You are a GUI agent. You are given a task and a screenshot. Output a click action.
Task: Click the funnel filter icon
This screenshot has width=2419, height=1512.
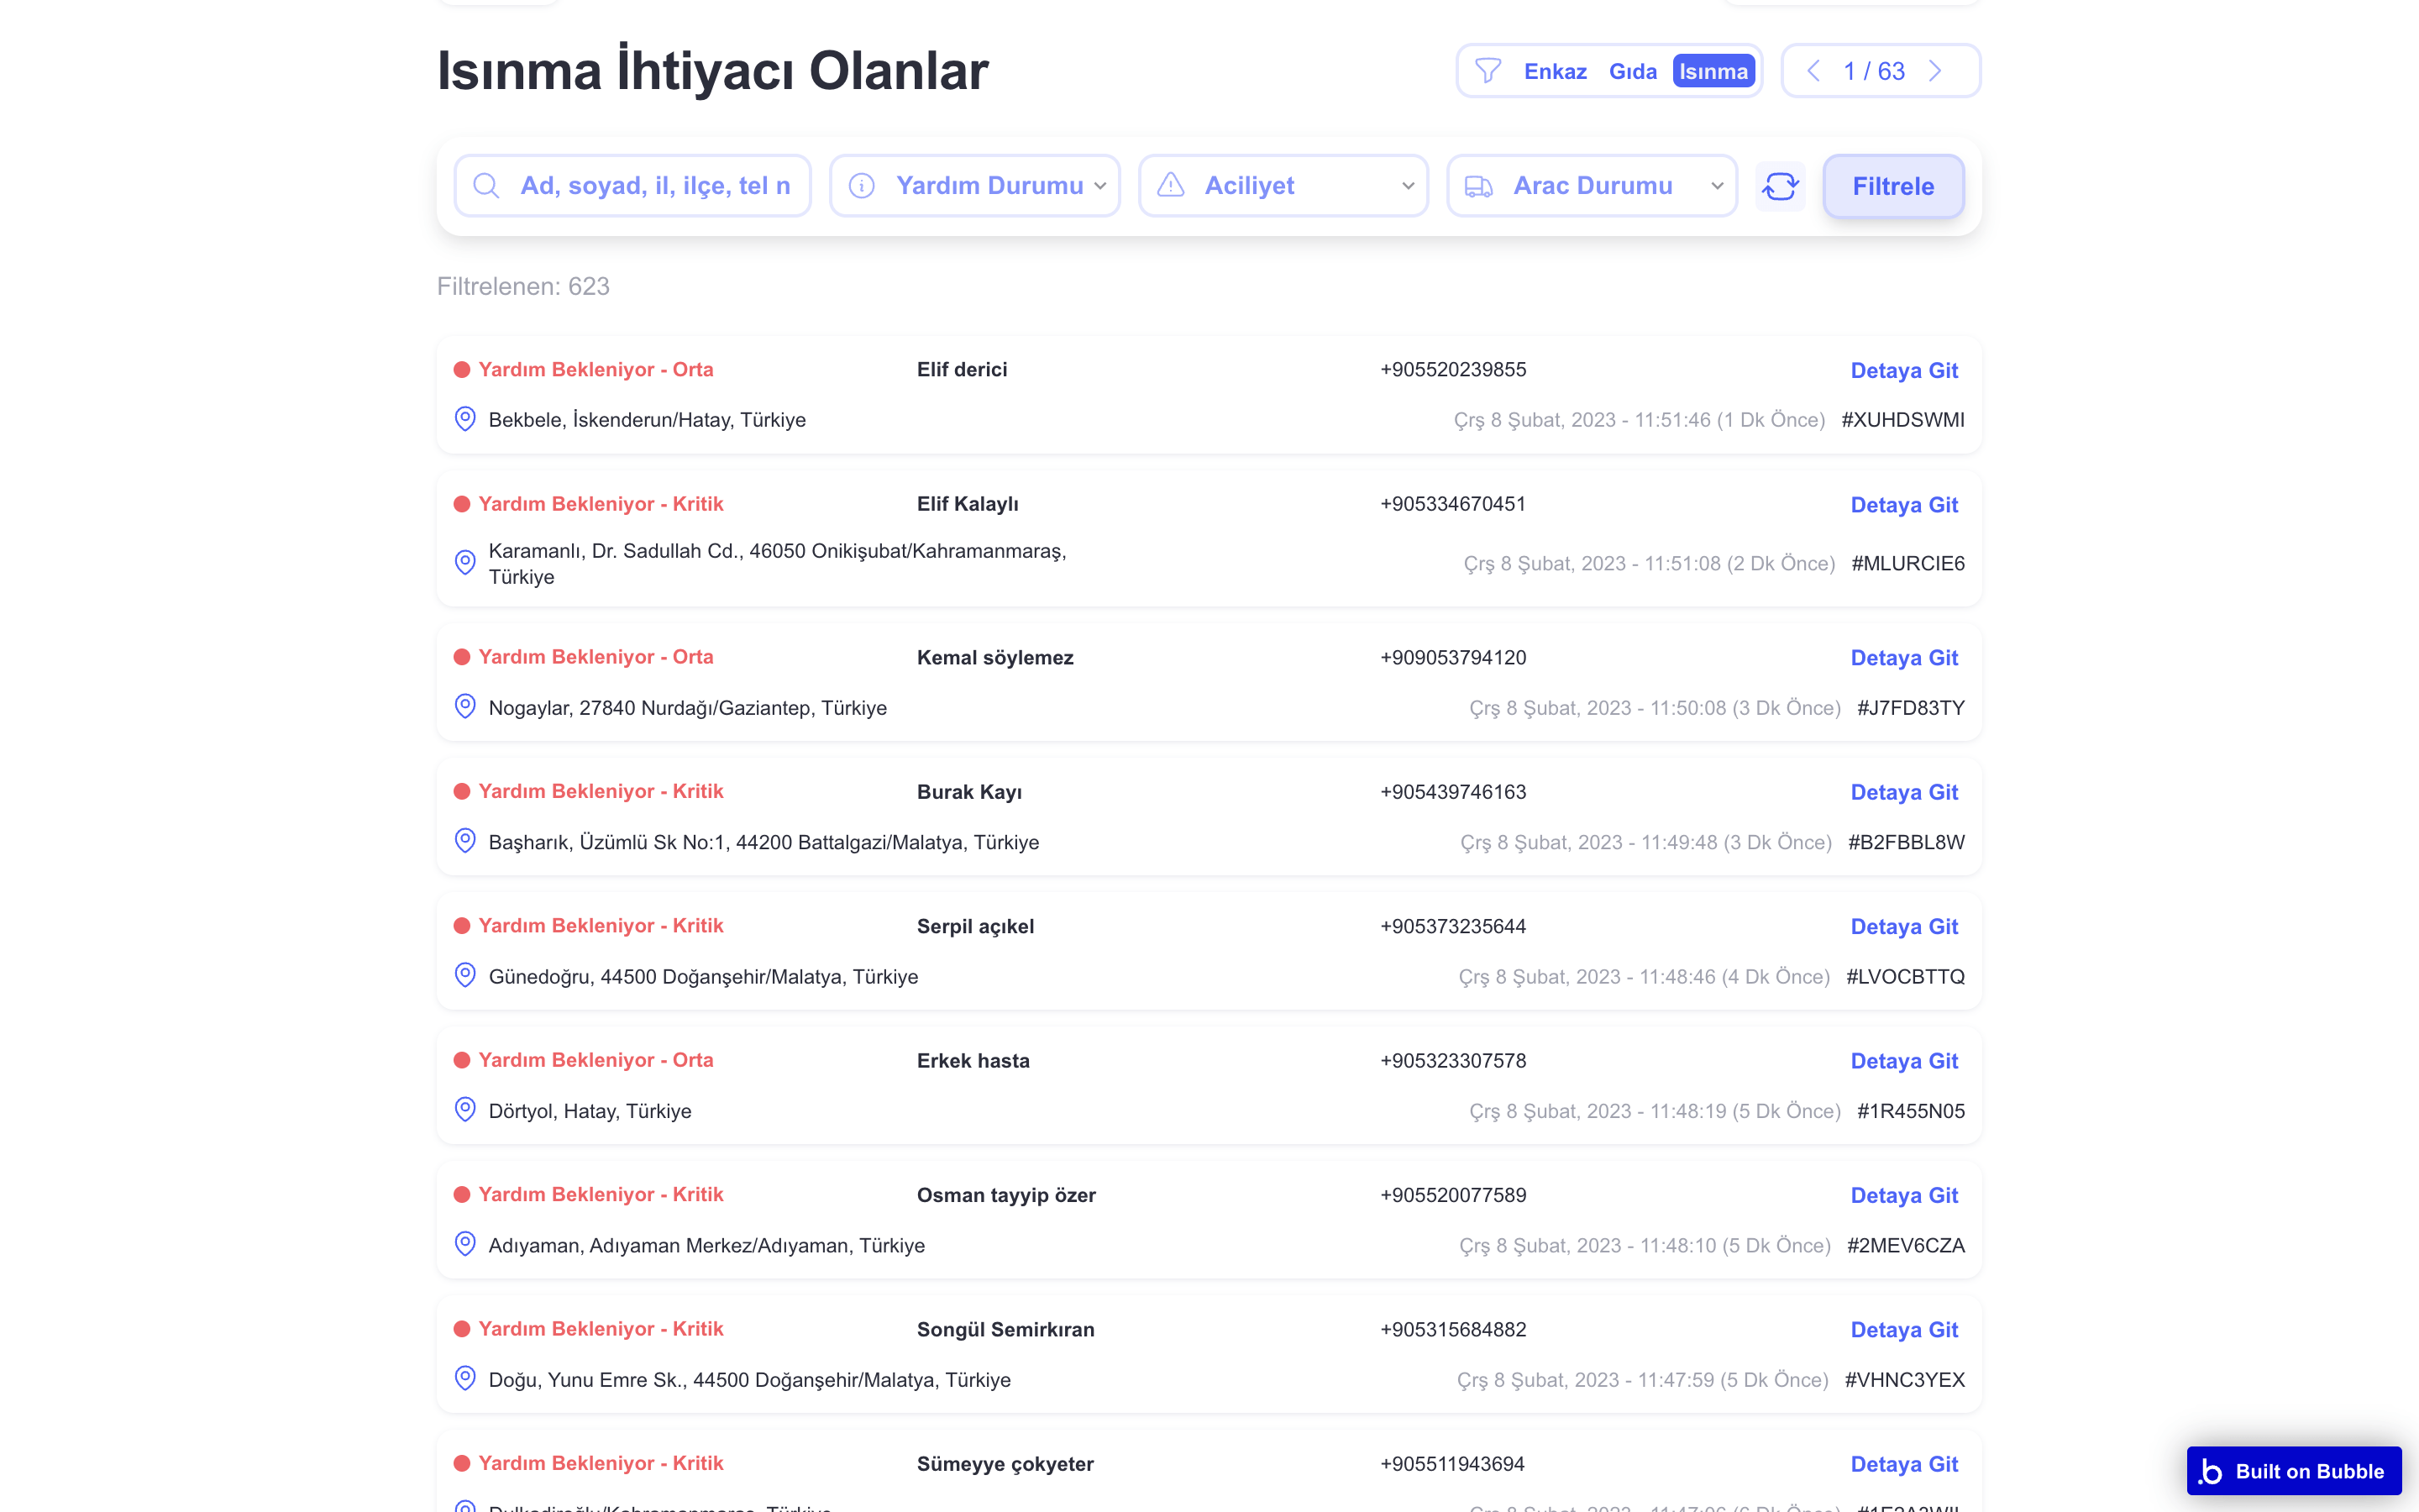[1488, 71]
